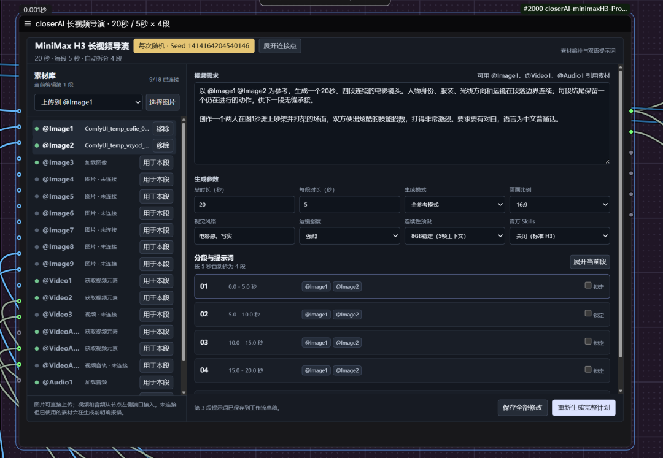Toggle 锁定 checkbox for segment 03
The image size is (663, 458).
[x=587, y=342]
